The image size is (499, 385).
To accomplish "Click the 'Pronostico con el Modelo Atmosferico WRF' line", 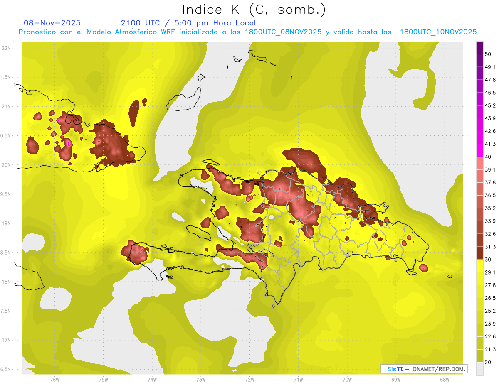I will pos(247,32).
